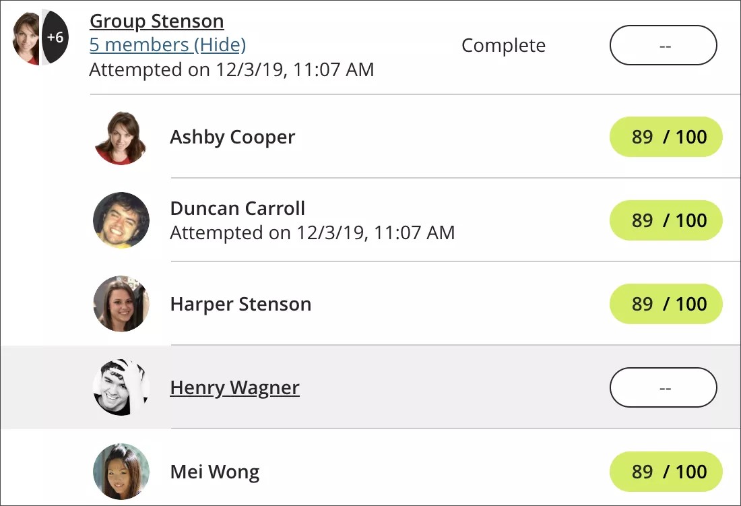This screenshot has height=506, width=741.
Task: Open Henry Wagner's submission link
Action: [234, 387]
